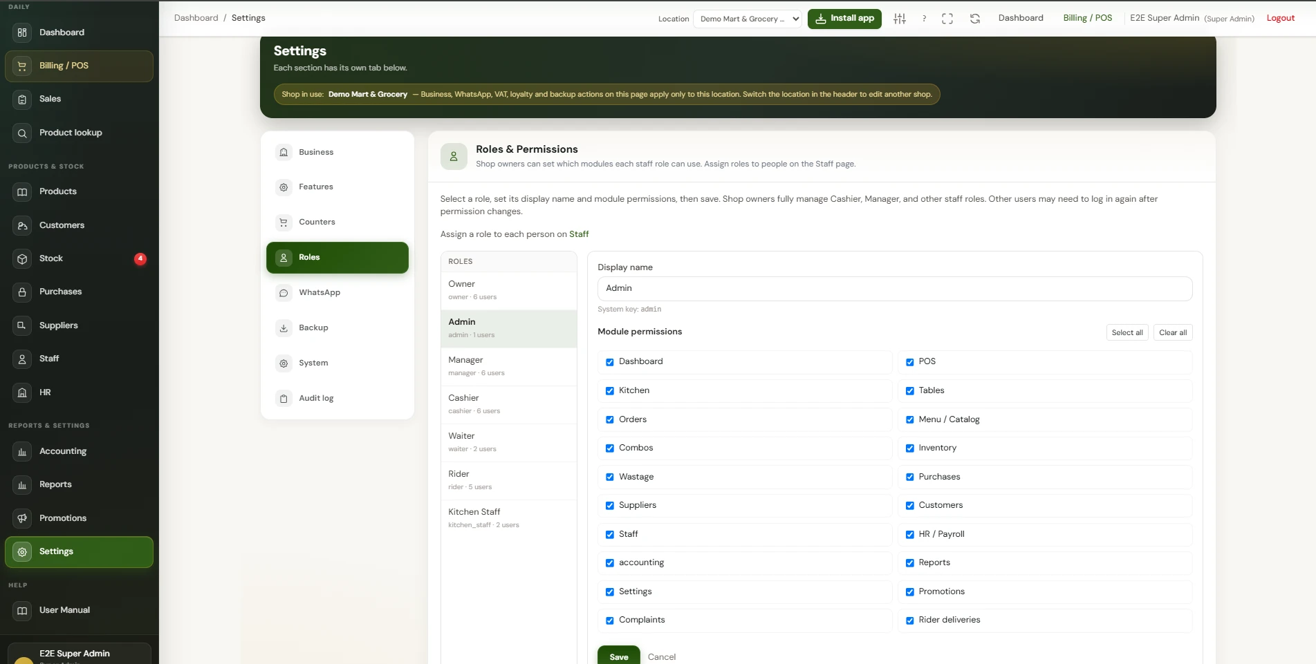
Task: Select the Owner role in roles list
Action: 509,291
